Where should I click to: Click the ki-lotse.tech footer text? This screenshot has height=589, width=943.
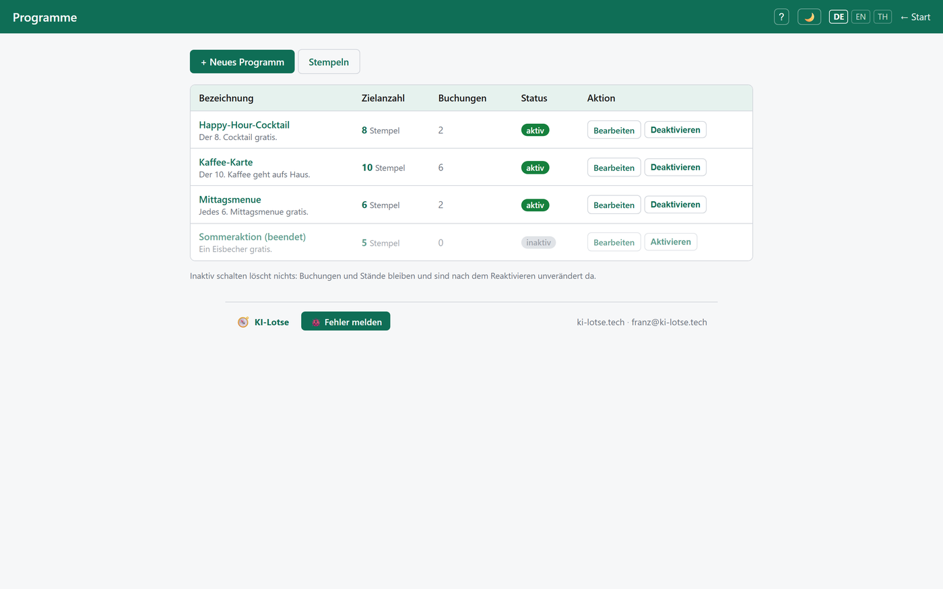600,322
